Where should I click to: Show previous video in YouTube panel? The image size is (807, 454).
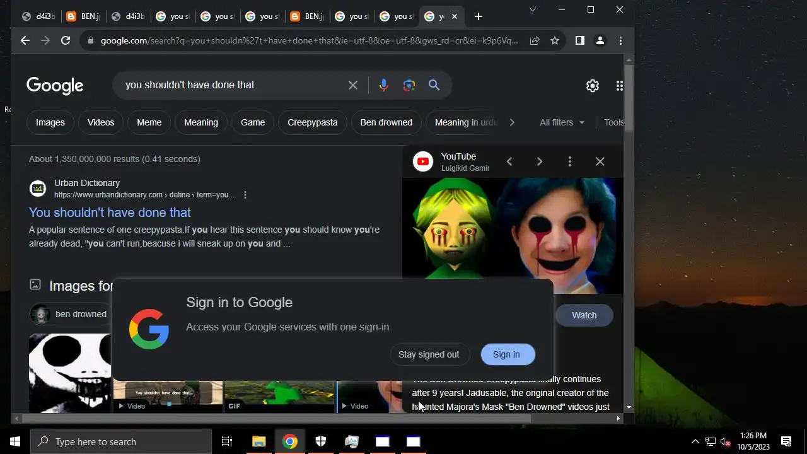click(509, 161)
